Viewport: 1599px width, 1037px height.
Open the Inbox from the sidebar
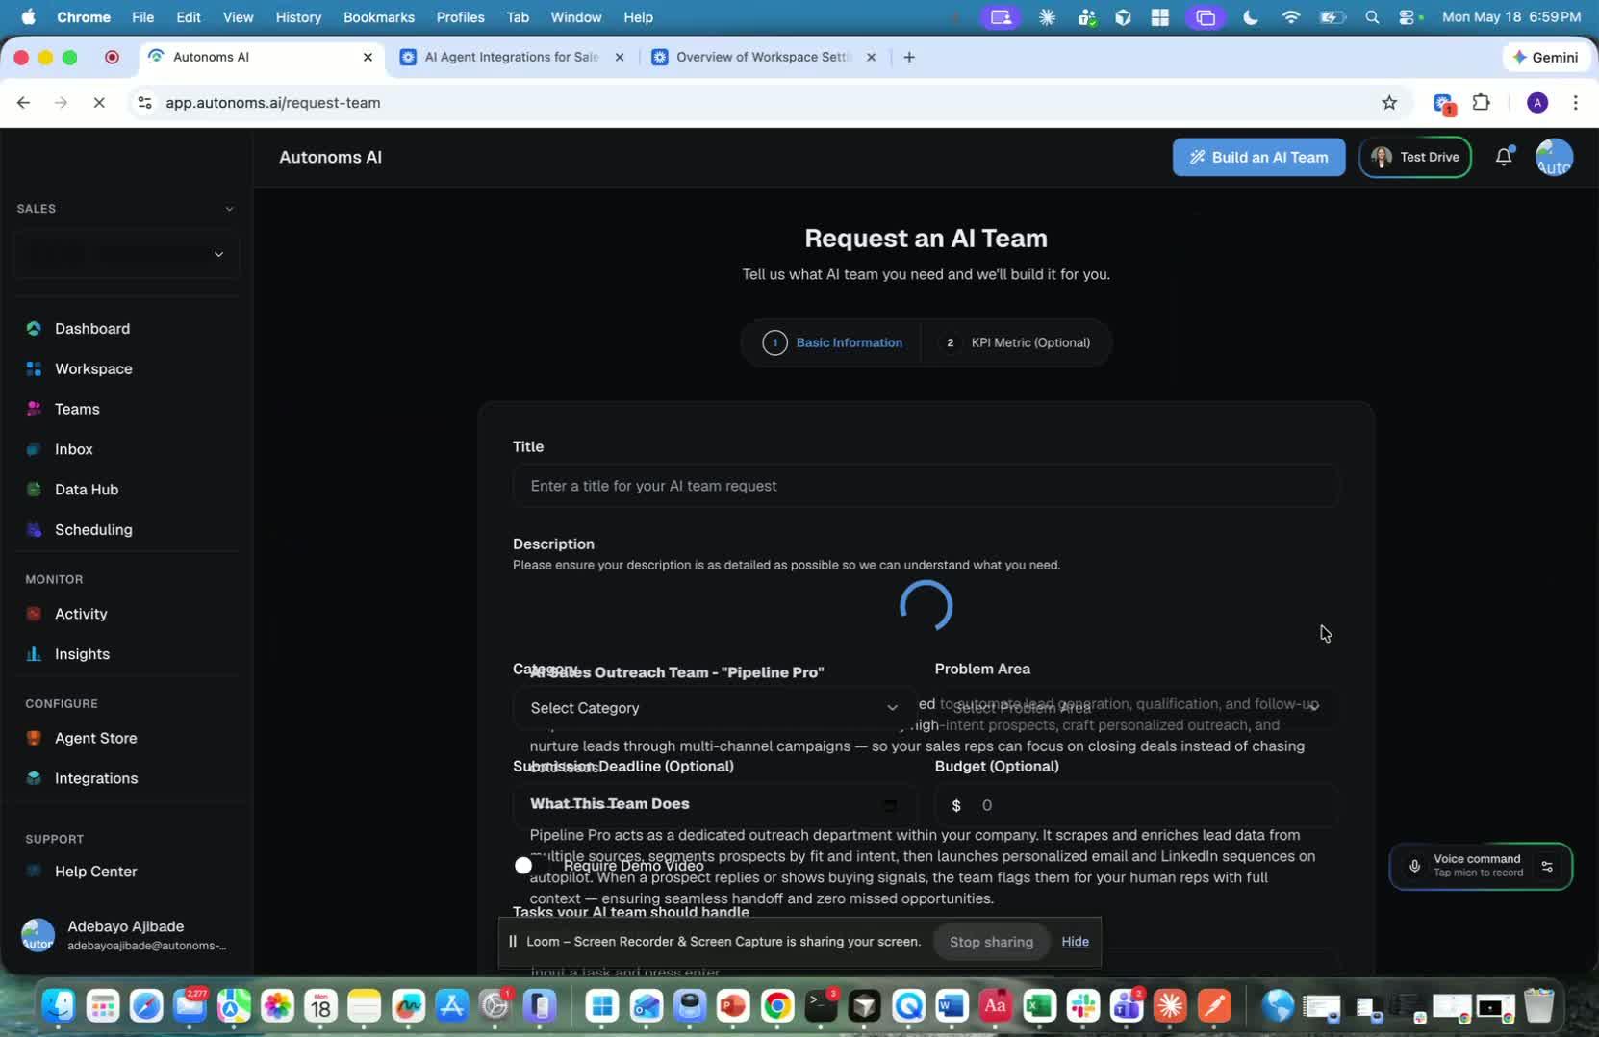73,449
